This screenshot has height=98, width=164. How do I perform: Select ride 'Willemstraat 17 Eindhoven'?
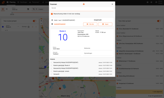click(140, 61)
